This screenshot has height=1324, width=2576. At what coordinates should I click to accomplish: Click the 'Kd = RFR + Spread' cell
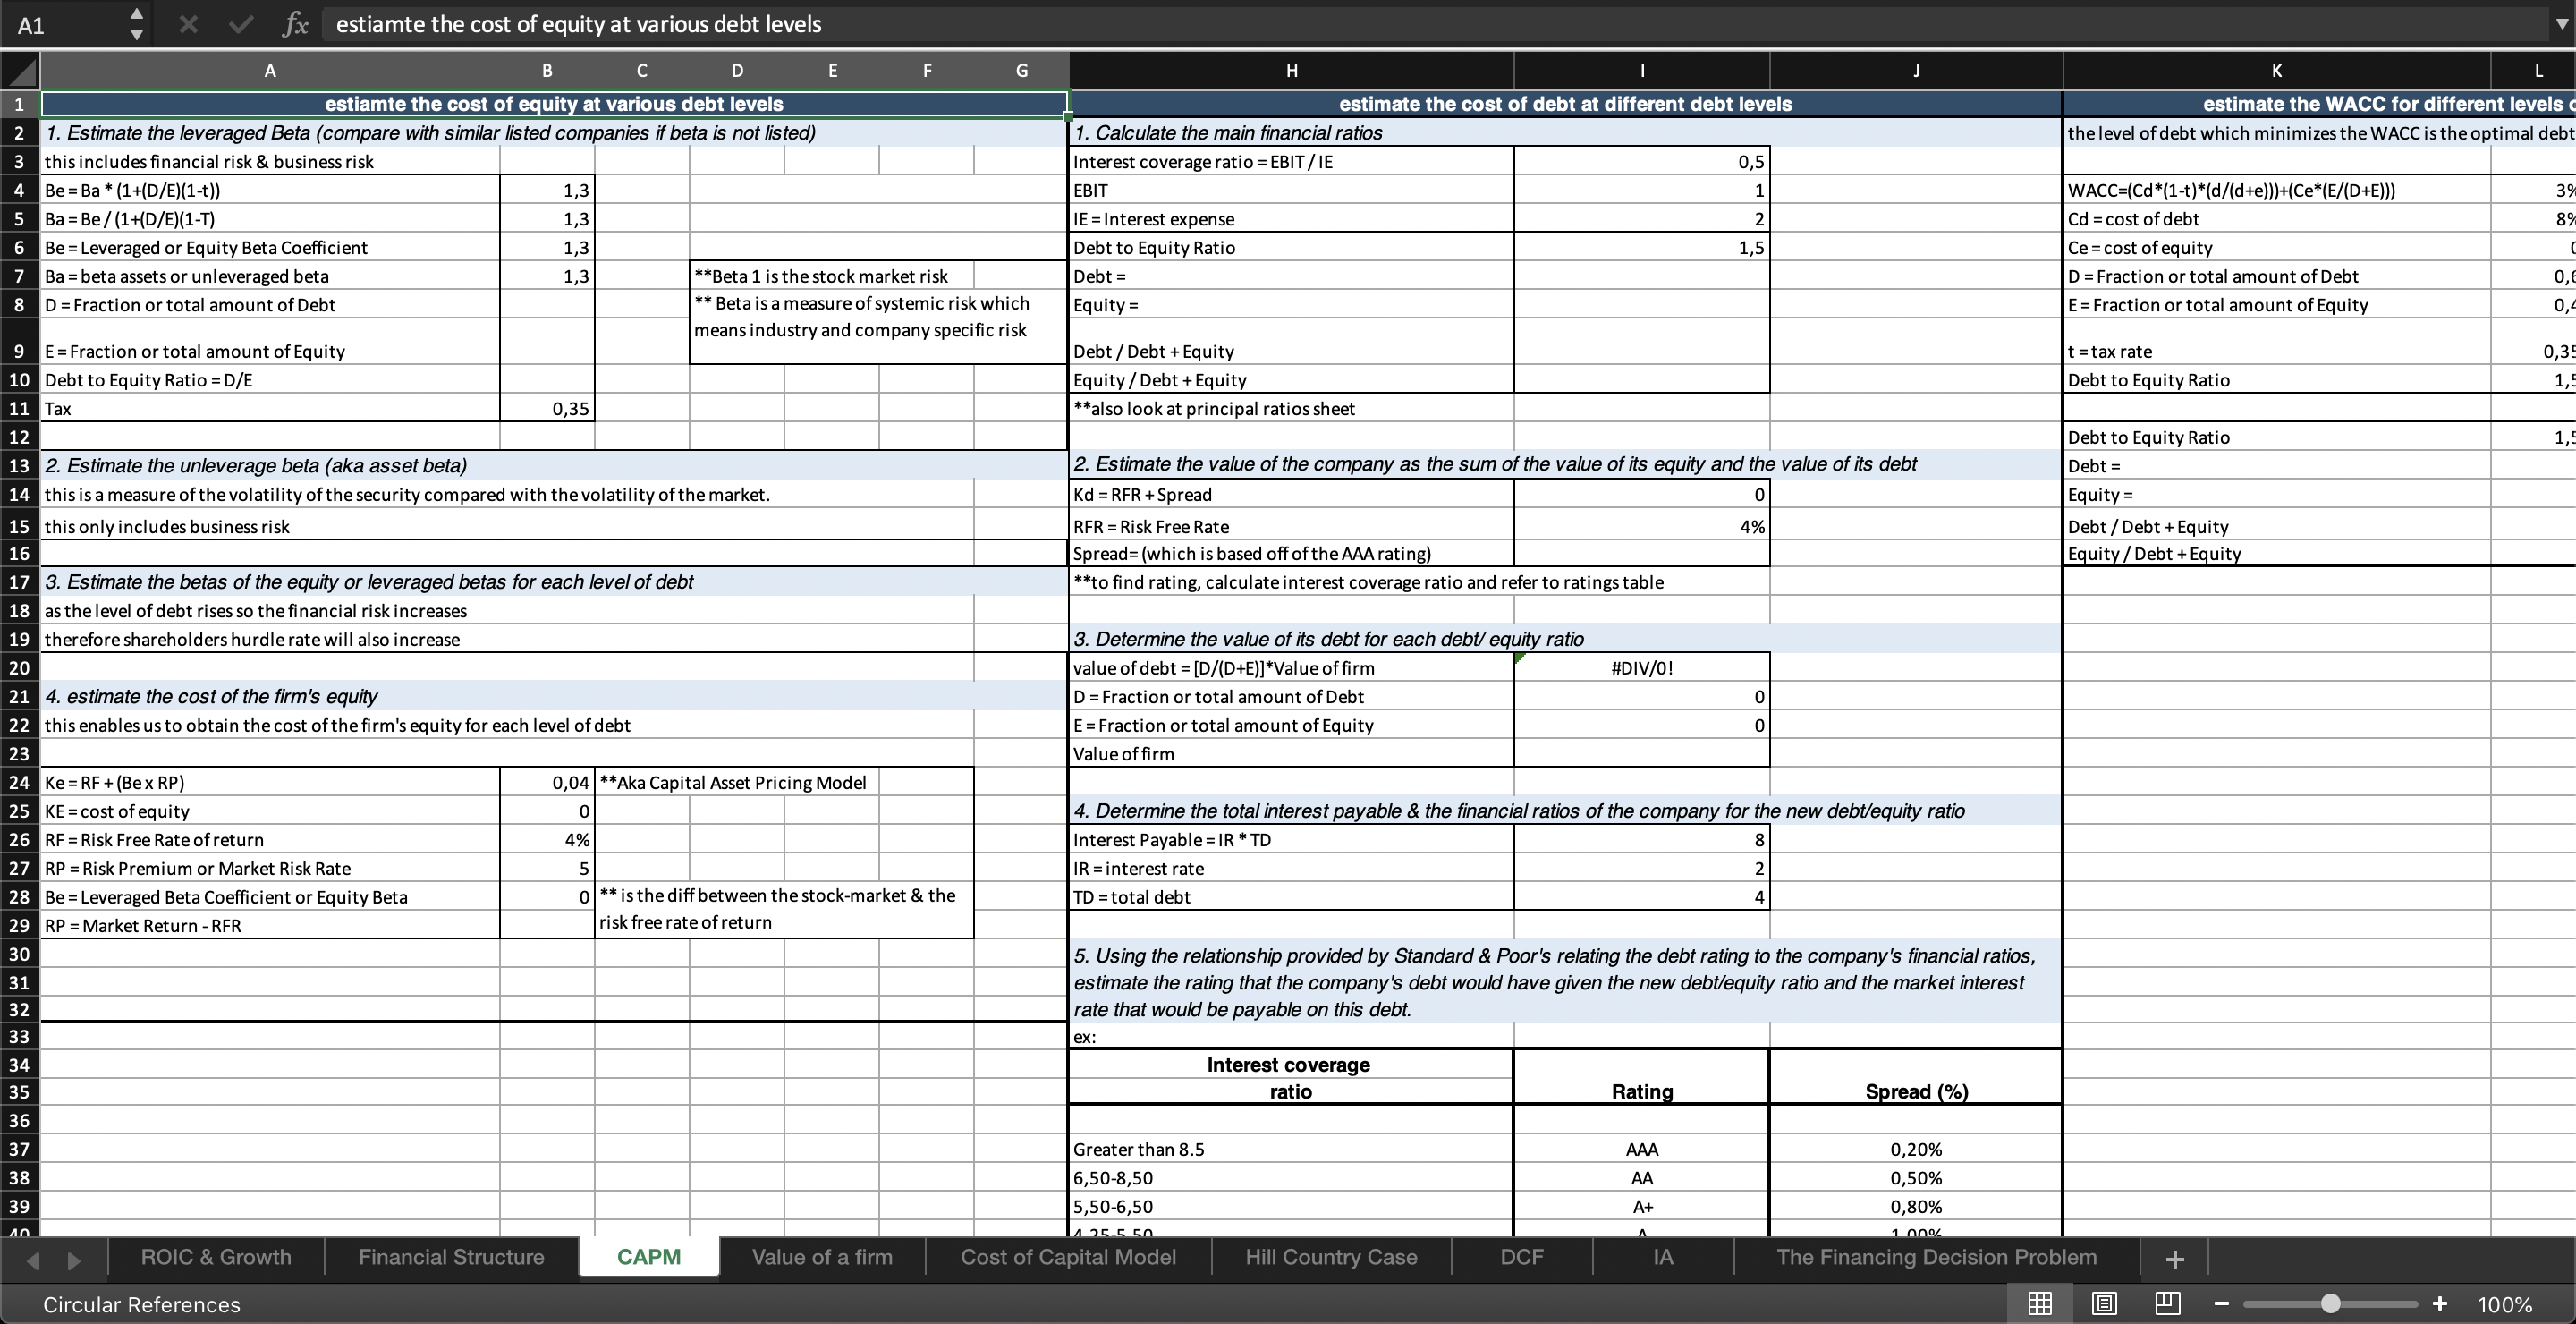pos(1291,494)
